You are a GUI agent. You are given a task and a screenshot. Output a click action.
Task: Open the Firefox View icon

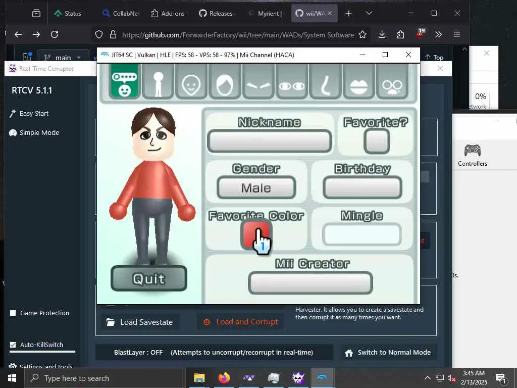click(36, 14)
